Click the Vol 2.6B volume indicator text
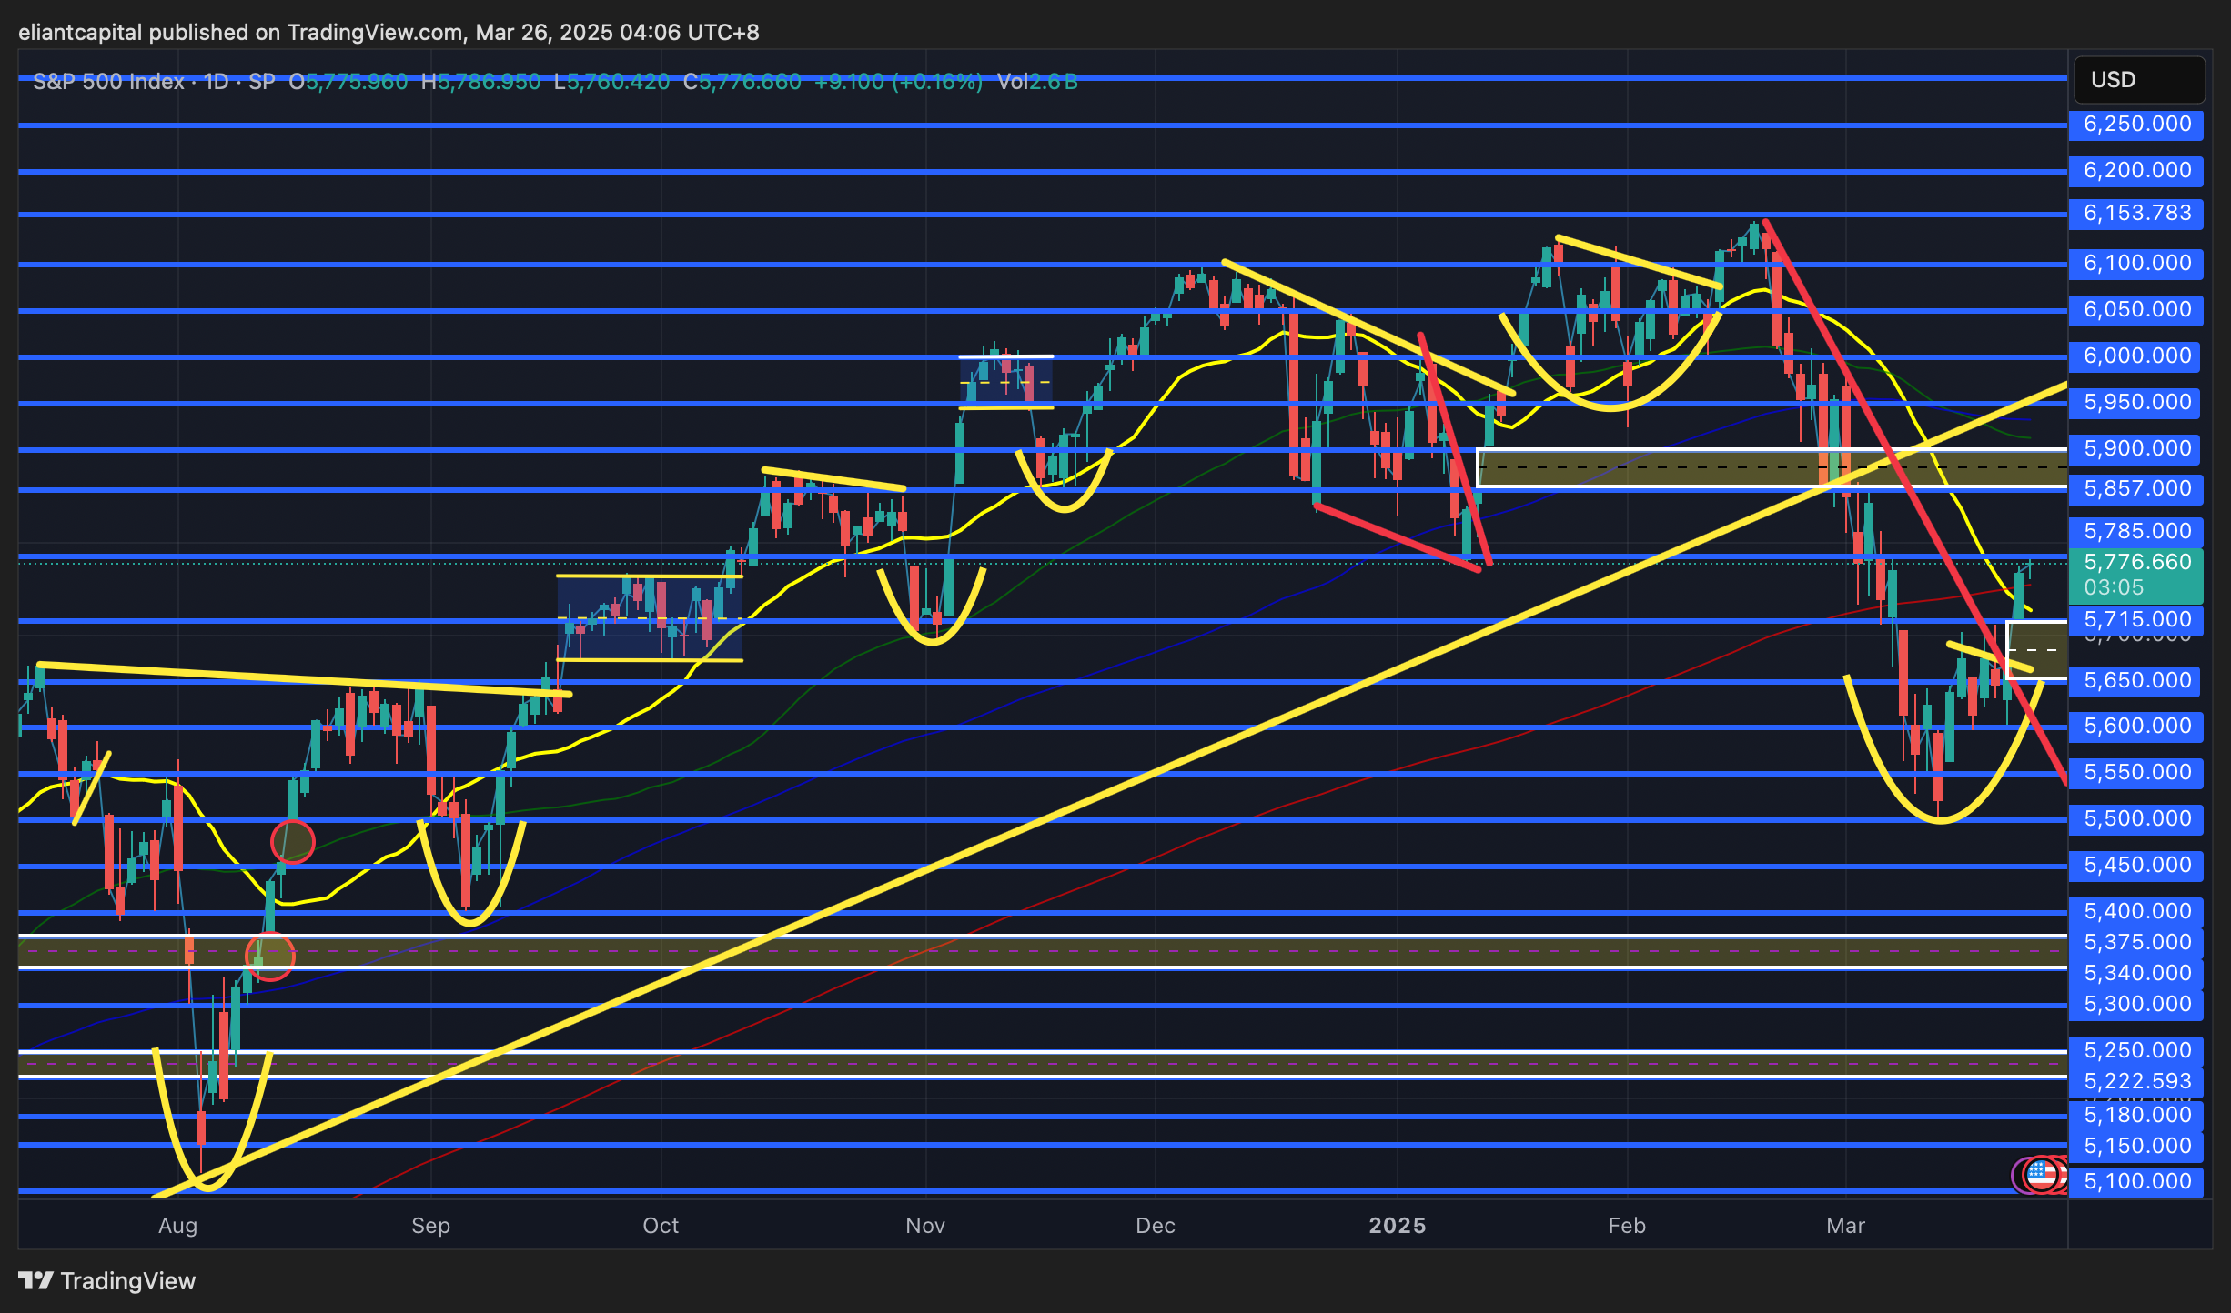 click(x=1036, y=82)
